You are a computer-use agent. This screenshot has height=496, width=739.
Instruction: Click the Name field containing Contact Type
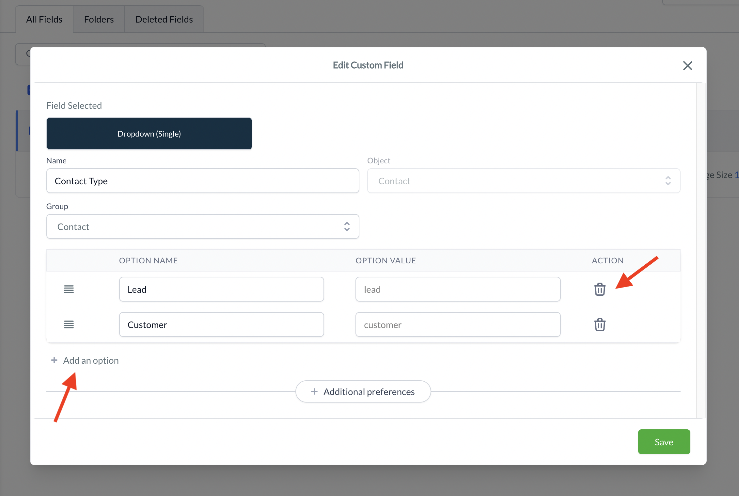[x=202, y=181]
